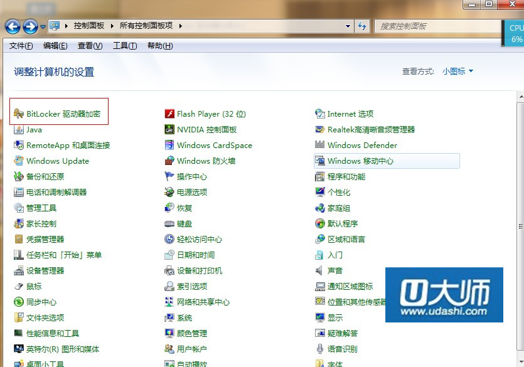Open the 设备管理器 icon
The width and height of the screenshot is (524, 367).
(18, 271)
